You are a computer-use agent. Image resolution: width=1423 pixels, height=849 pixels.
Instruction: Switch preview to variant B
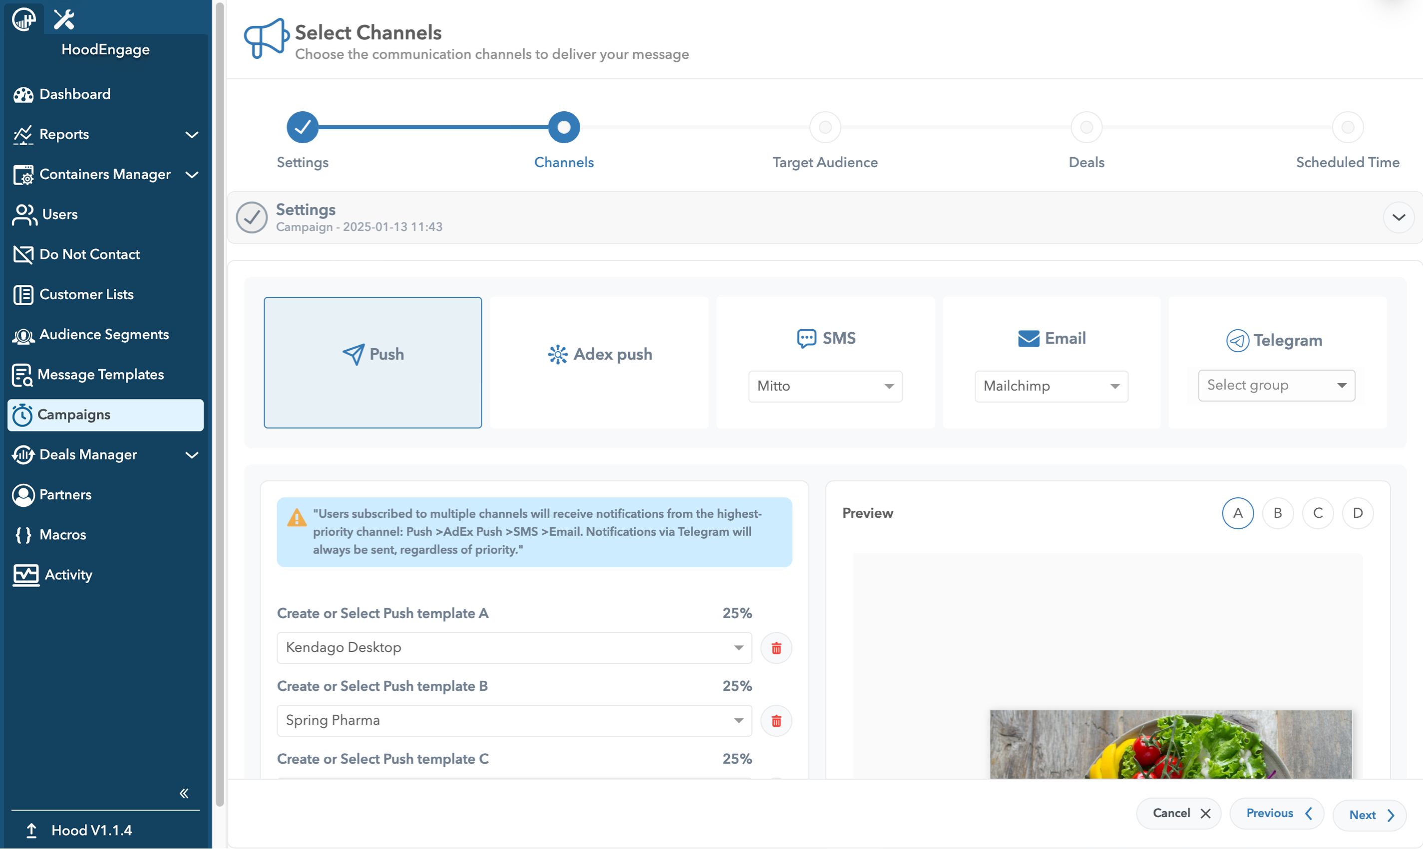[x=1278, y=513]
